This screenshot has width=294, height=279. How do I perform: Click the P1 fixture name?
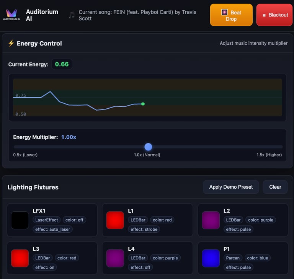pyautogui.click(x=227, y=249)
